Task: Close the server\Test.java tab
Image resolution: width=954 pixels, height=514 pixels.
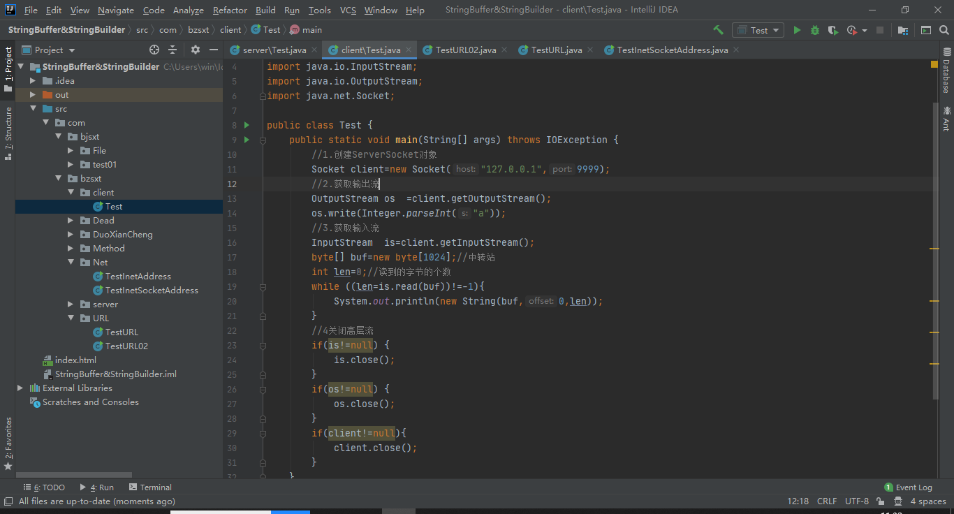Action: (314, 50)
